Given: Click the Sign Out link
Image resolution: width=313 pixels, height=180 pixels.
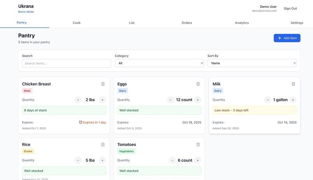Looking at the screenshot, I should [290, 9].
